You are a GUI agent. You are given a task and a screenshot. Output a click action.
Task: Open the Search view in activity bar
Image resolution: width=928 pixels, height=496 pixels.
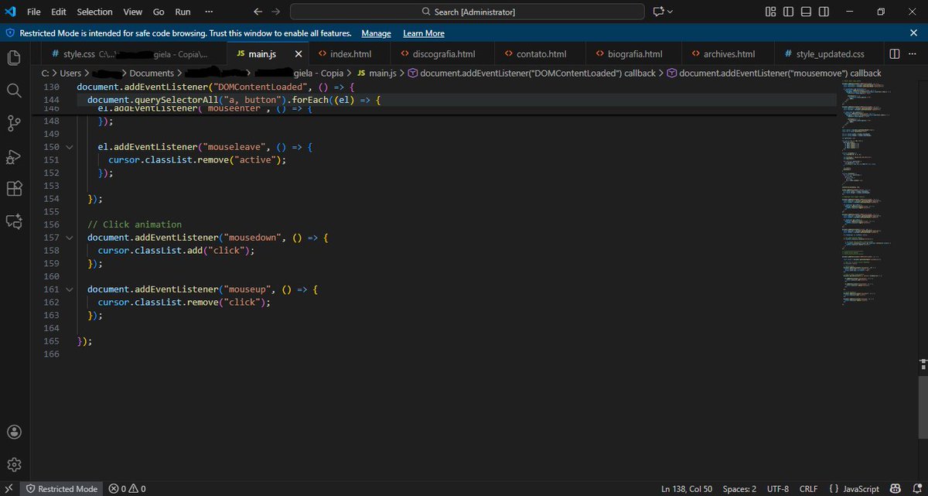click(13, 91)
